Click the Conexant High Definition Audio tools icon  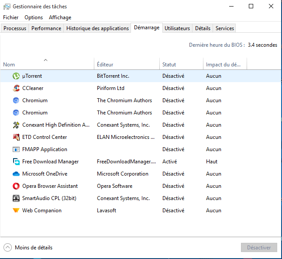coord(16,125)
